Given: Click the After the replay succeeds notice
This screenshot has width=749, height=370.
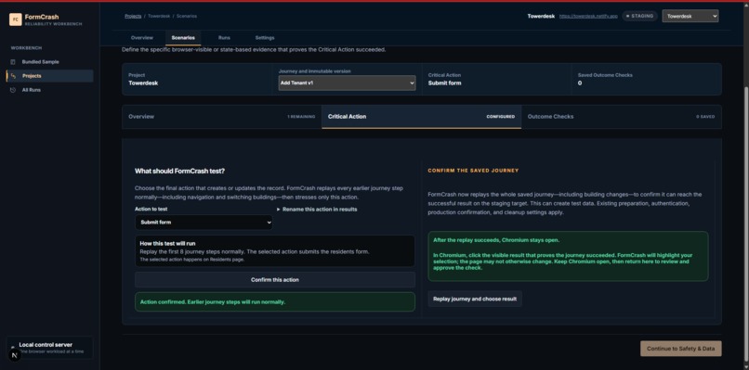Looking at the screenshot, I should tap(568, 256).
